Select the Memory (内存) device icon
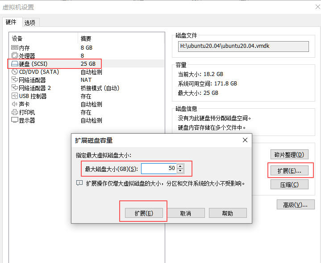 [14, 47]
